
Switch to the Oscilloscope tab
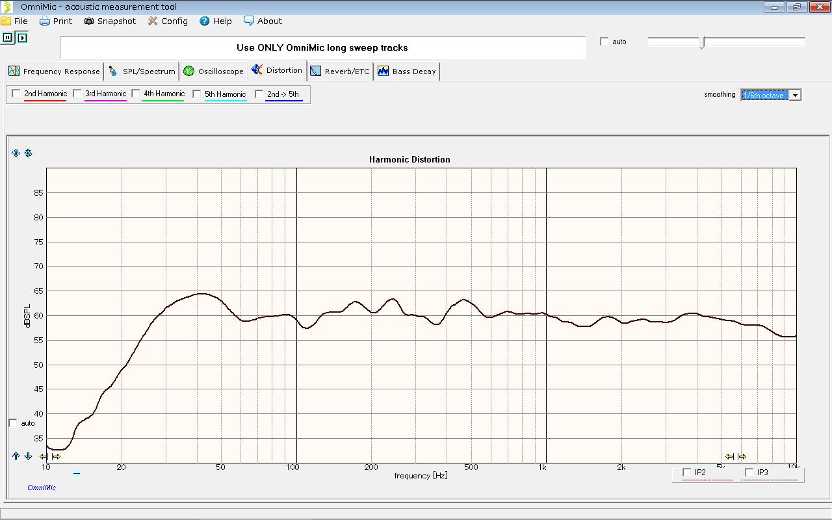coord(213,71)
